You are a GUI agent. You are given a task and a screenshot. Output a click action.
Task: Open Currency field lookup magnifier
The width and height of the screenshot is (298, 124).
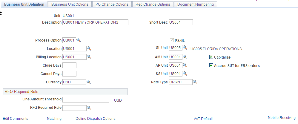pos(89,82)
